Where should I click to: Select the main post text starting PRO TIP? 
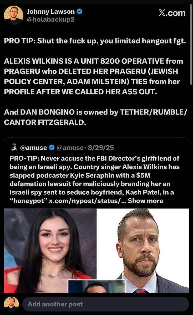tap(96, 81)
